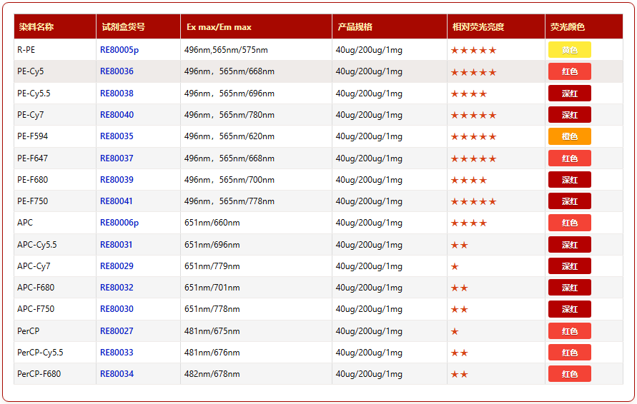Select the RE80034 link for PerCP-F680
The width and height of the screenshot is (637, 404).
[x=117, y=374]
